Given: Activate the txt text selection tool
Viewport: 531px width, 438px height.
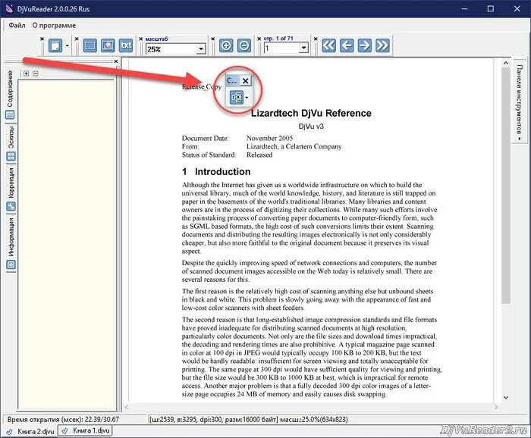Looking at the screenshot, I should pos(126,45).
